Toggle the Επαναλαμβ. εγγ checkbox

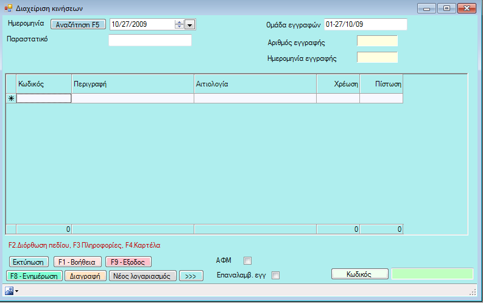[276, 275]
